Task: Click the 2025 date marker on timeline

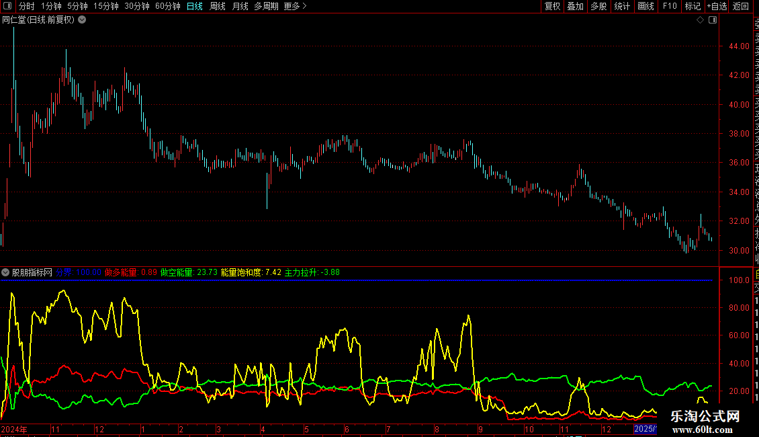Action: pos(645,429)
